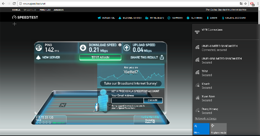Image resolution: width=260 pixels, height=136 pixels.
Task: Toggle Airplane mode tile
Action: point(218,129)
